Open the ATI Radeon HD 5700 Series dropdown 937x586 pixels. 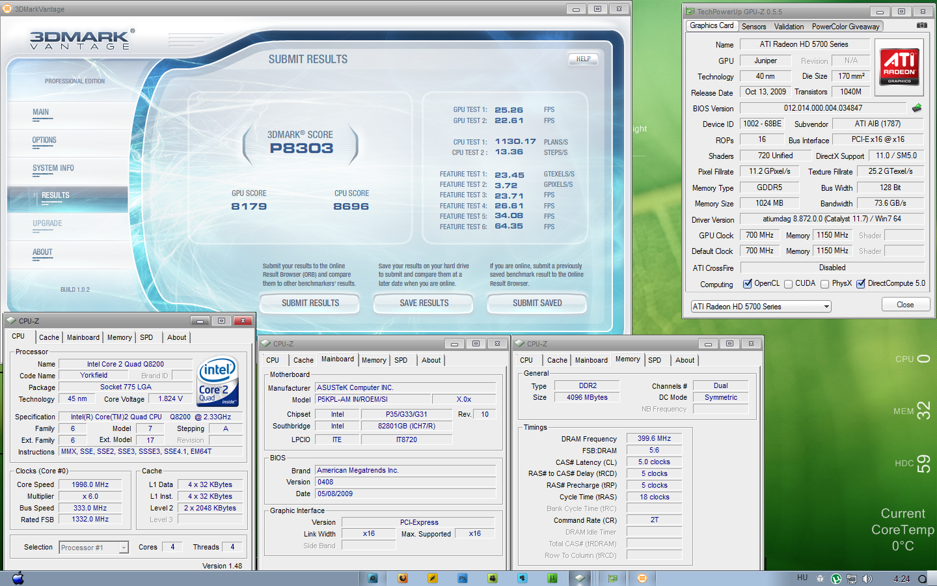pyautogui.click(x=761, y=307)
